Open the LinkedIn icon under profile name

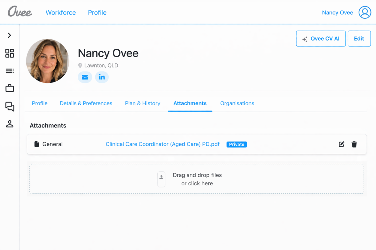[x=102, y=77]
